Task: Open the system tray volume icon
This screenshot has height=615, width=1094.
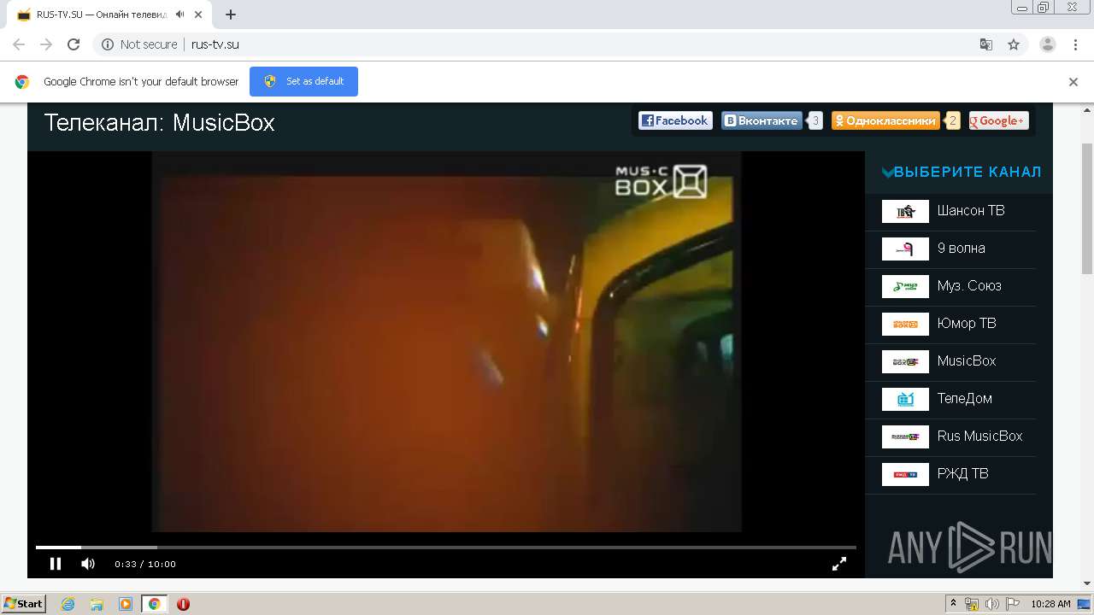Action: pyautogui.click(x=991, y=604)
